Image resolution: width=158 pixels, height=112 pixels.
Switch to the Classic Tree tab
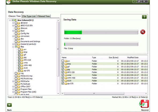pos(15,16)
